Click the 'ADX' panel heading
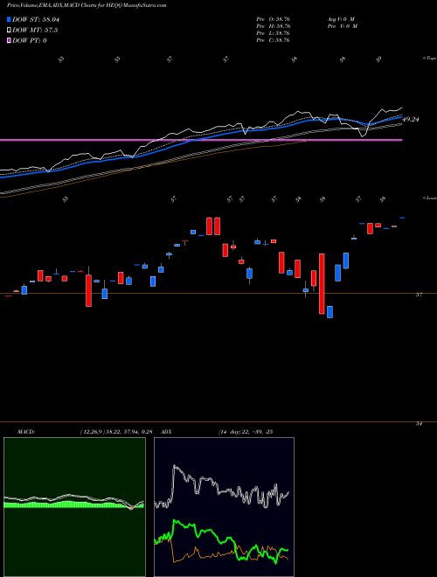Viewport: 437px width, 577px height. (x=167, y=432)
